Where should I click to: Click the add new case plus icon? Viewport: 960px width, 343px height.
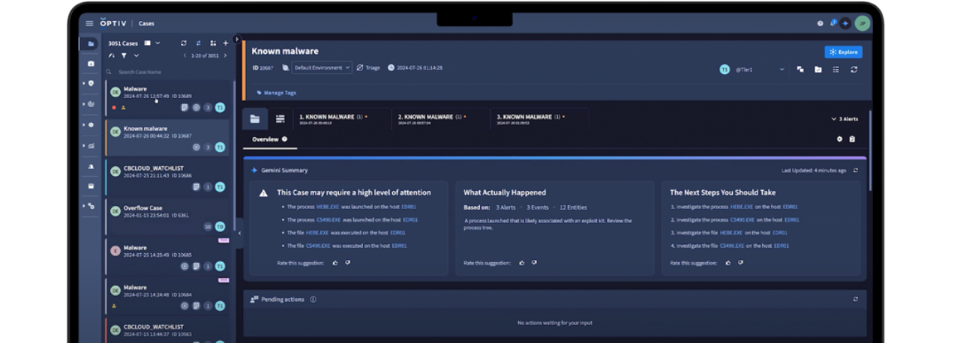pyautogui.click(x=226, y=43)
